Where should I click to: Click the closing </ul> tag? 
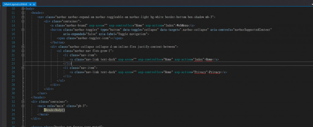(x=61, y=80)
